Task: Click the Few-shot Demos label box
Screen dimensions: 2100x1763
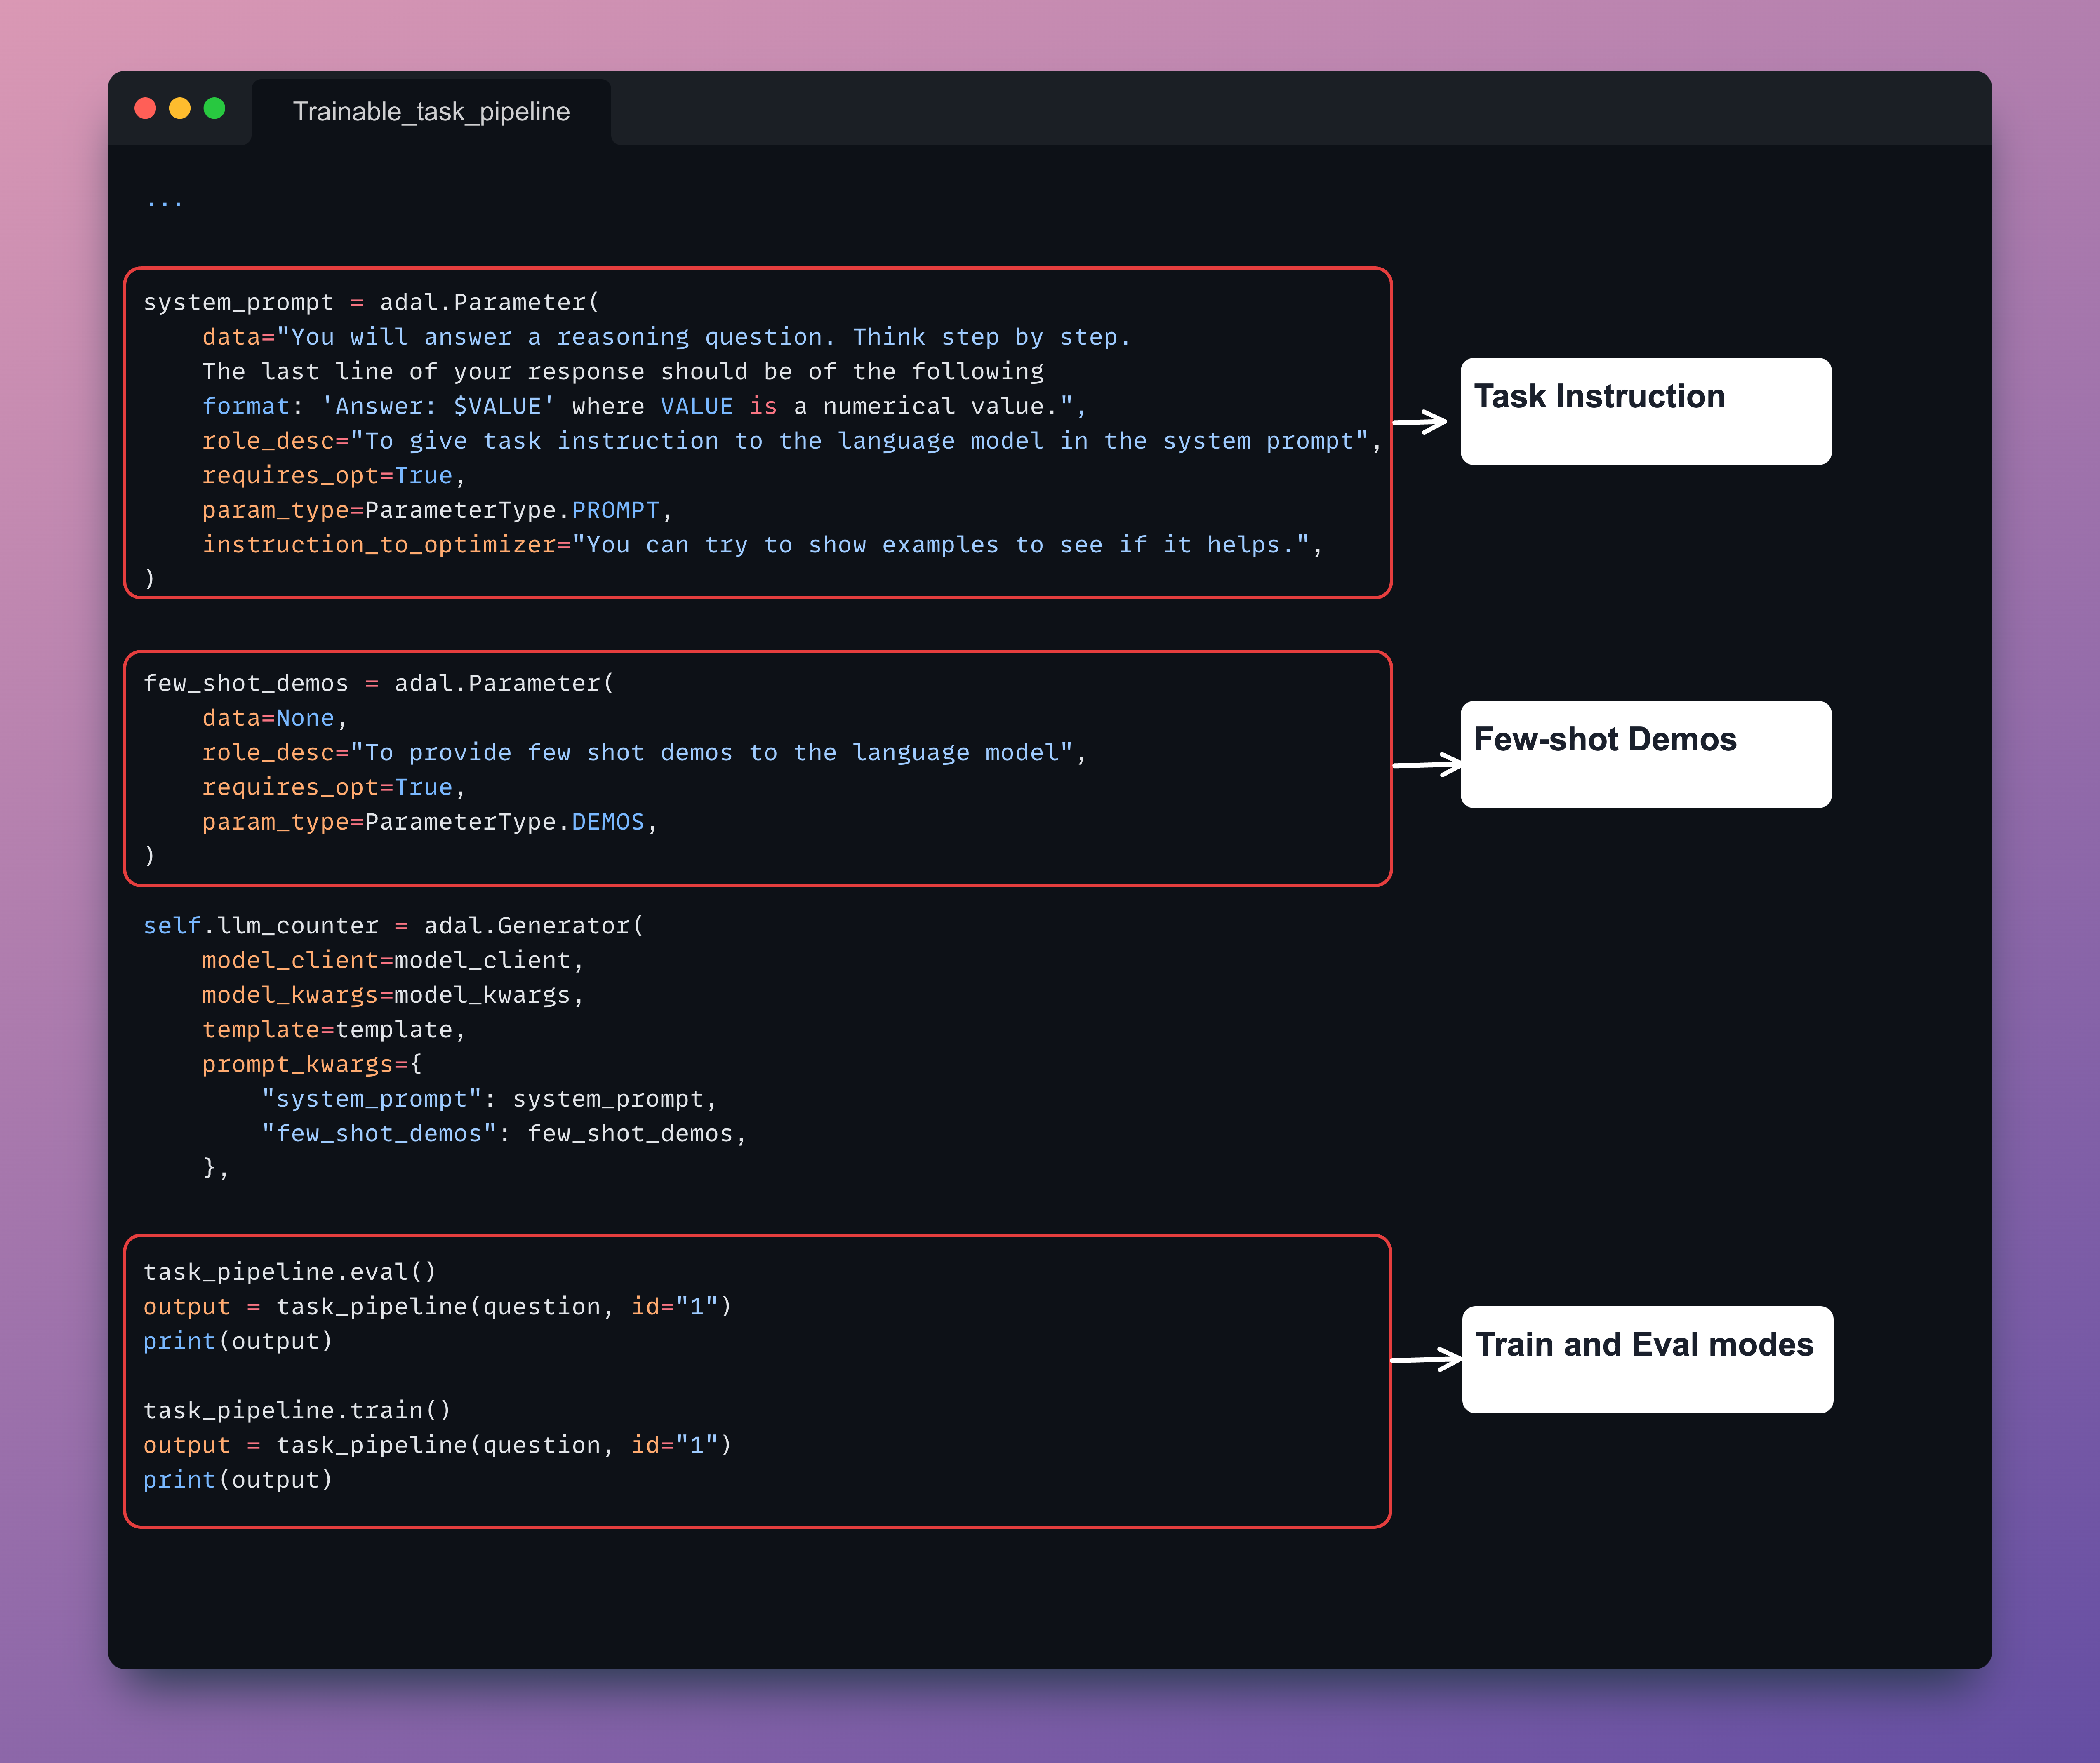Action: point(1645,754)
